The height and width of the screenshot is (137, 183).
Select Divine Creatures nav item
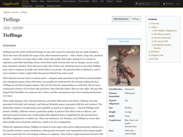69,1
